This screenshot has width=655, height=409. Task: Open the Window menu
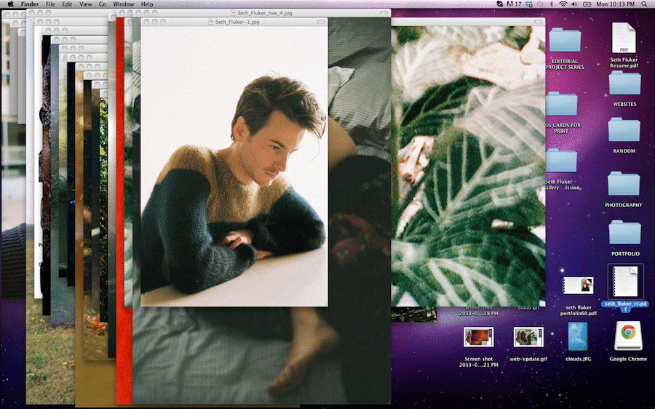[123, 4]
